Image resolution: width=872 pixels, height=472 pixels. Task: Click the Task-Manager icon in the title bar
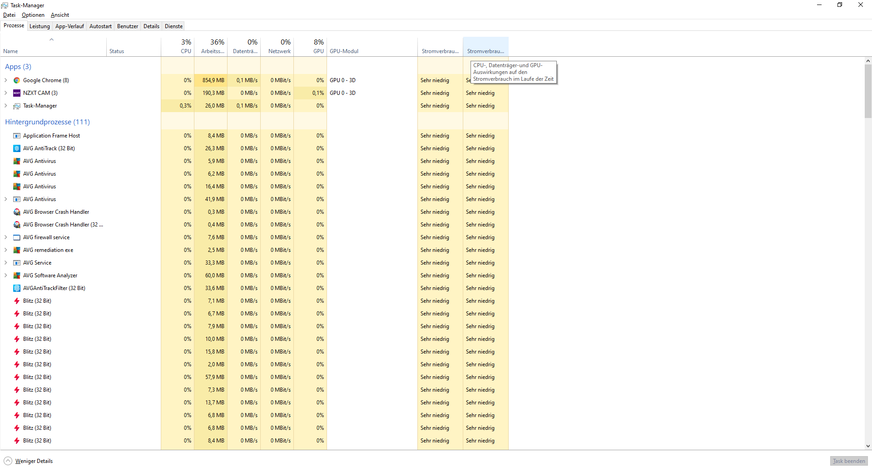tap(5, 5)
